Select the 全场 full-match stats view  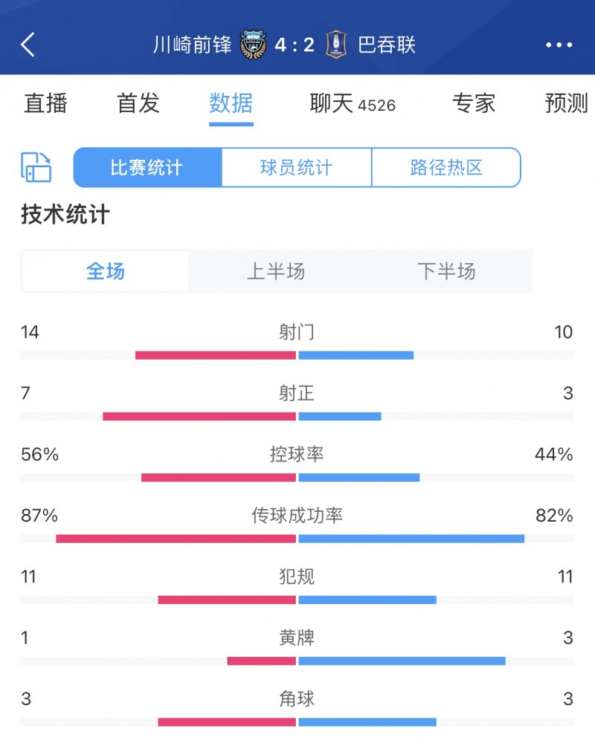(x=106, y=272)
